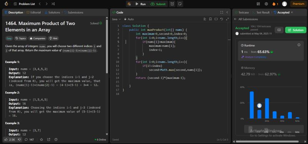Open the Editorial book icon button
308x144 pixels.
(279, 30)
